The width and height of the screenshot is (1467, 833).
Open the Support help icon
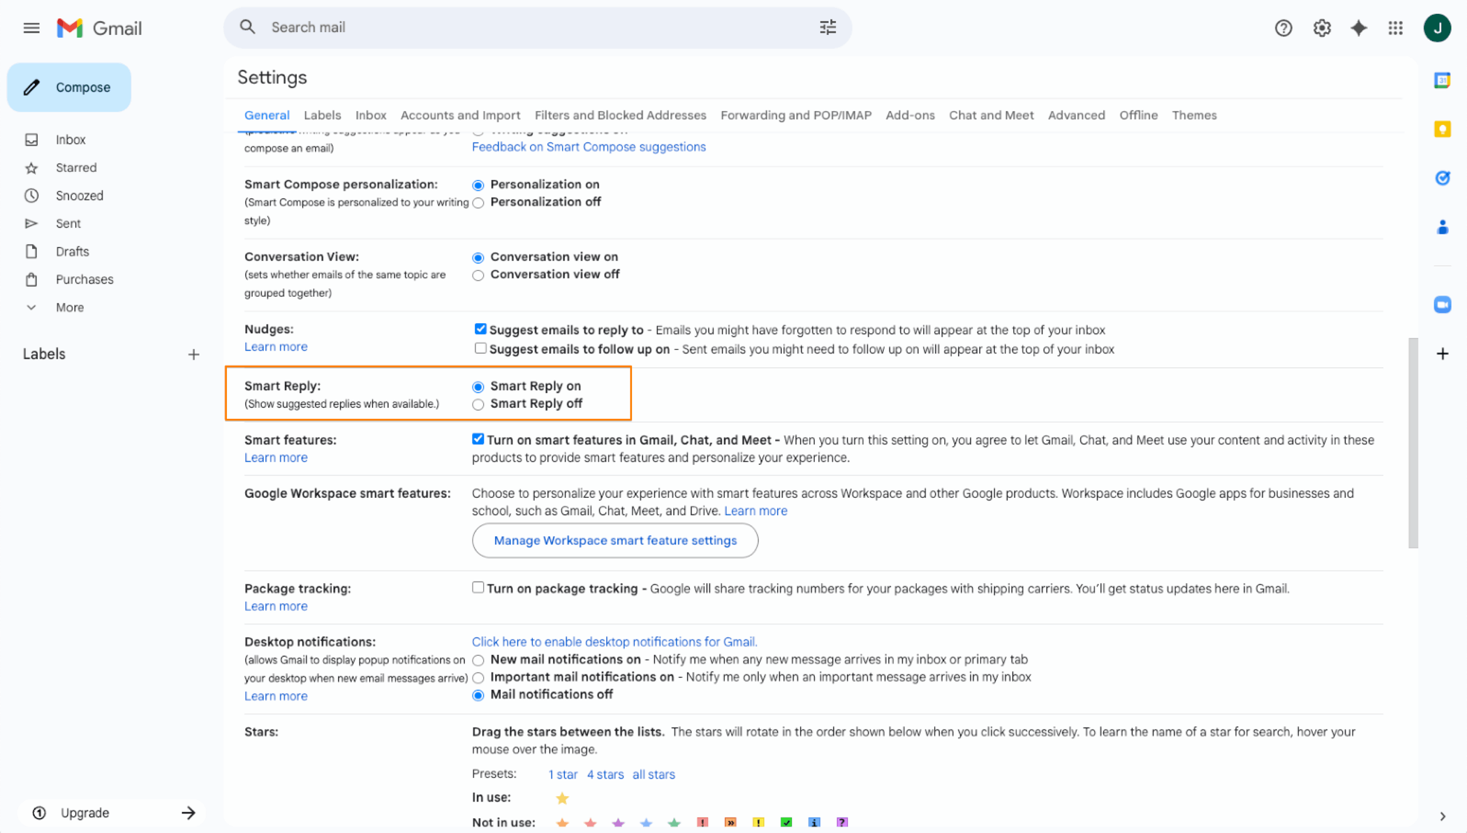tap(1283, 27)
